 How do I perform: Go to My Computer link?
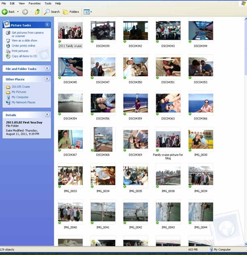(x=20, y=97)
